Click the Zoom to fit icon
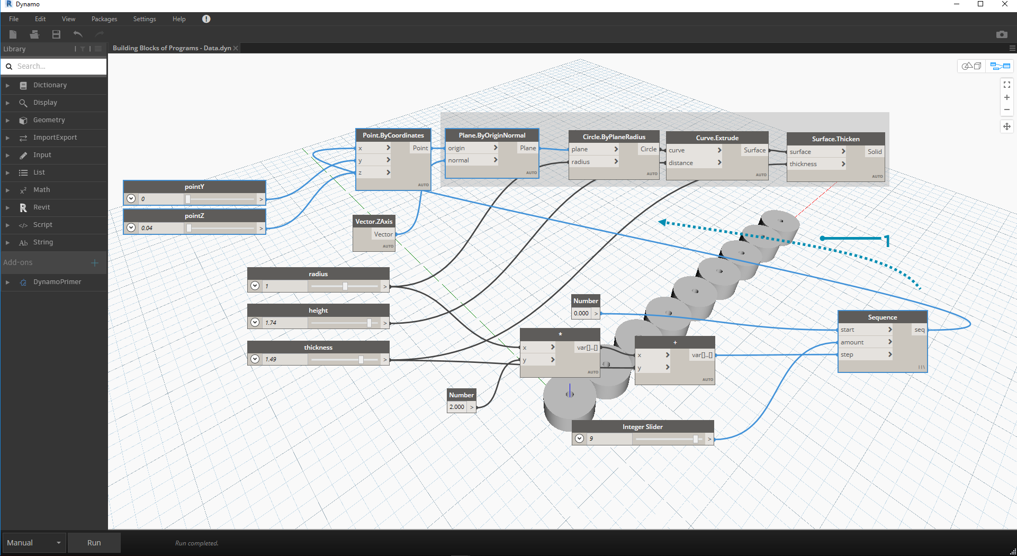The height and width of the screenshot is (556, 1017). pyautogui.click(x=1006, y=85)
